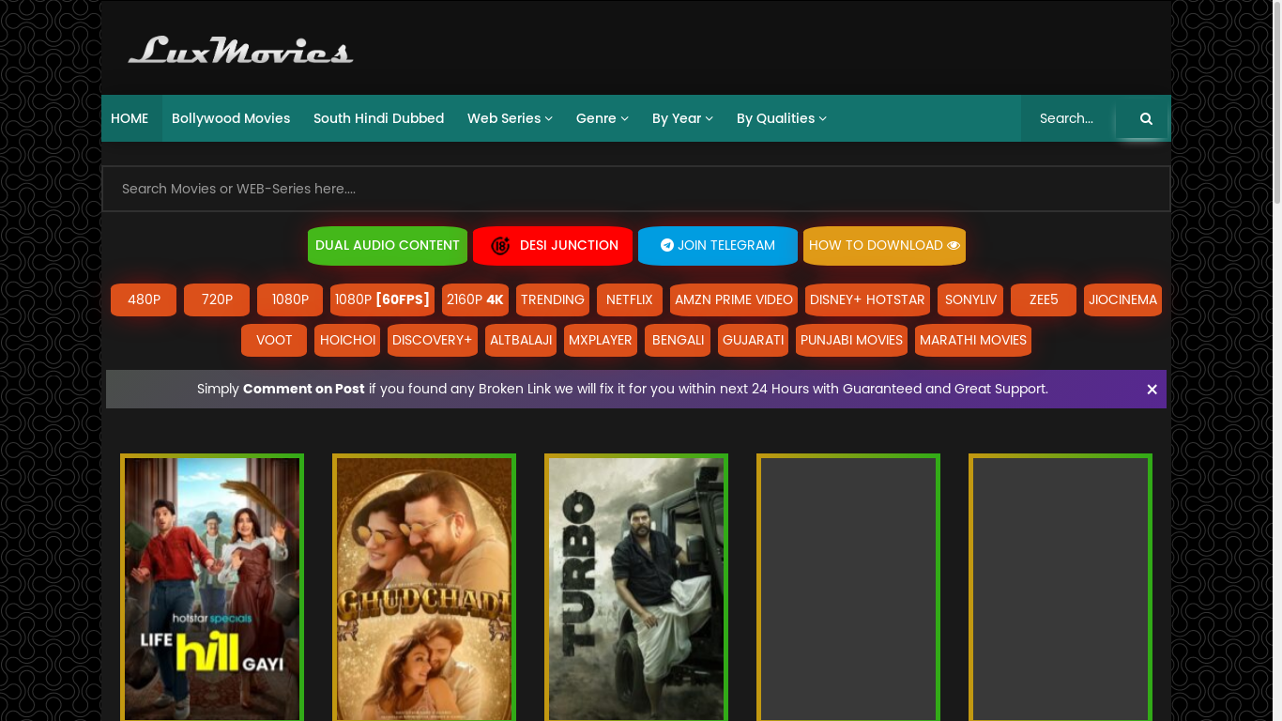
Task: Open Turbo movie poster
Action: tap(636, 589)
